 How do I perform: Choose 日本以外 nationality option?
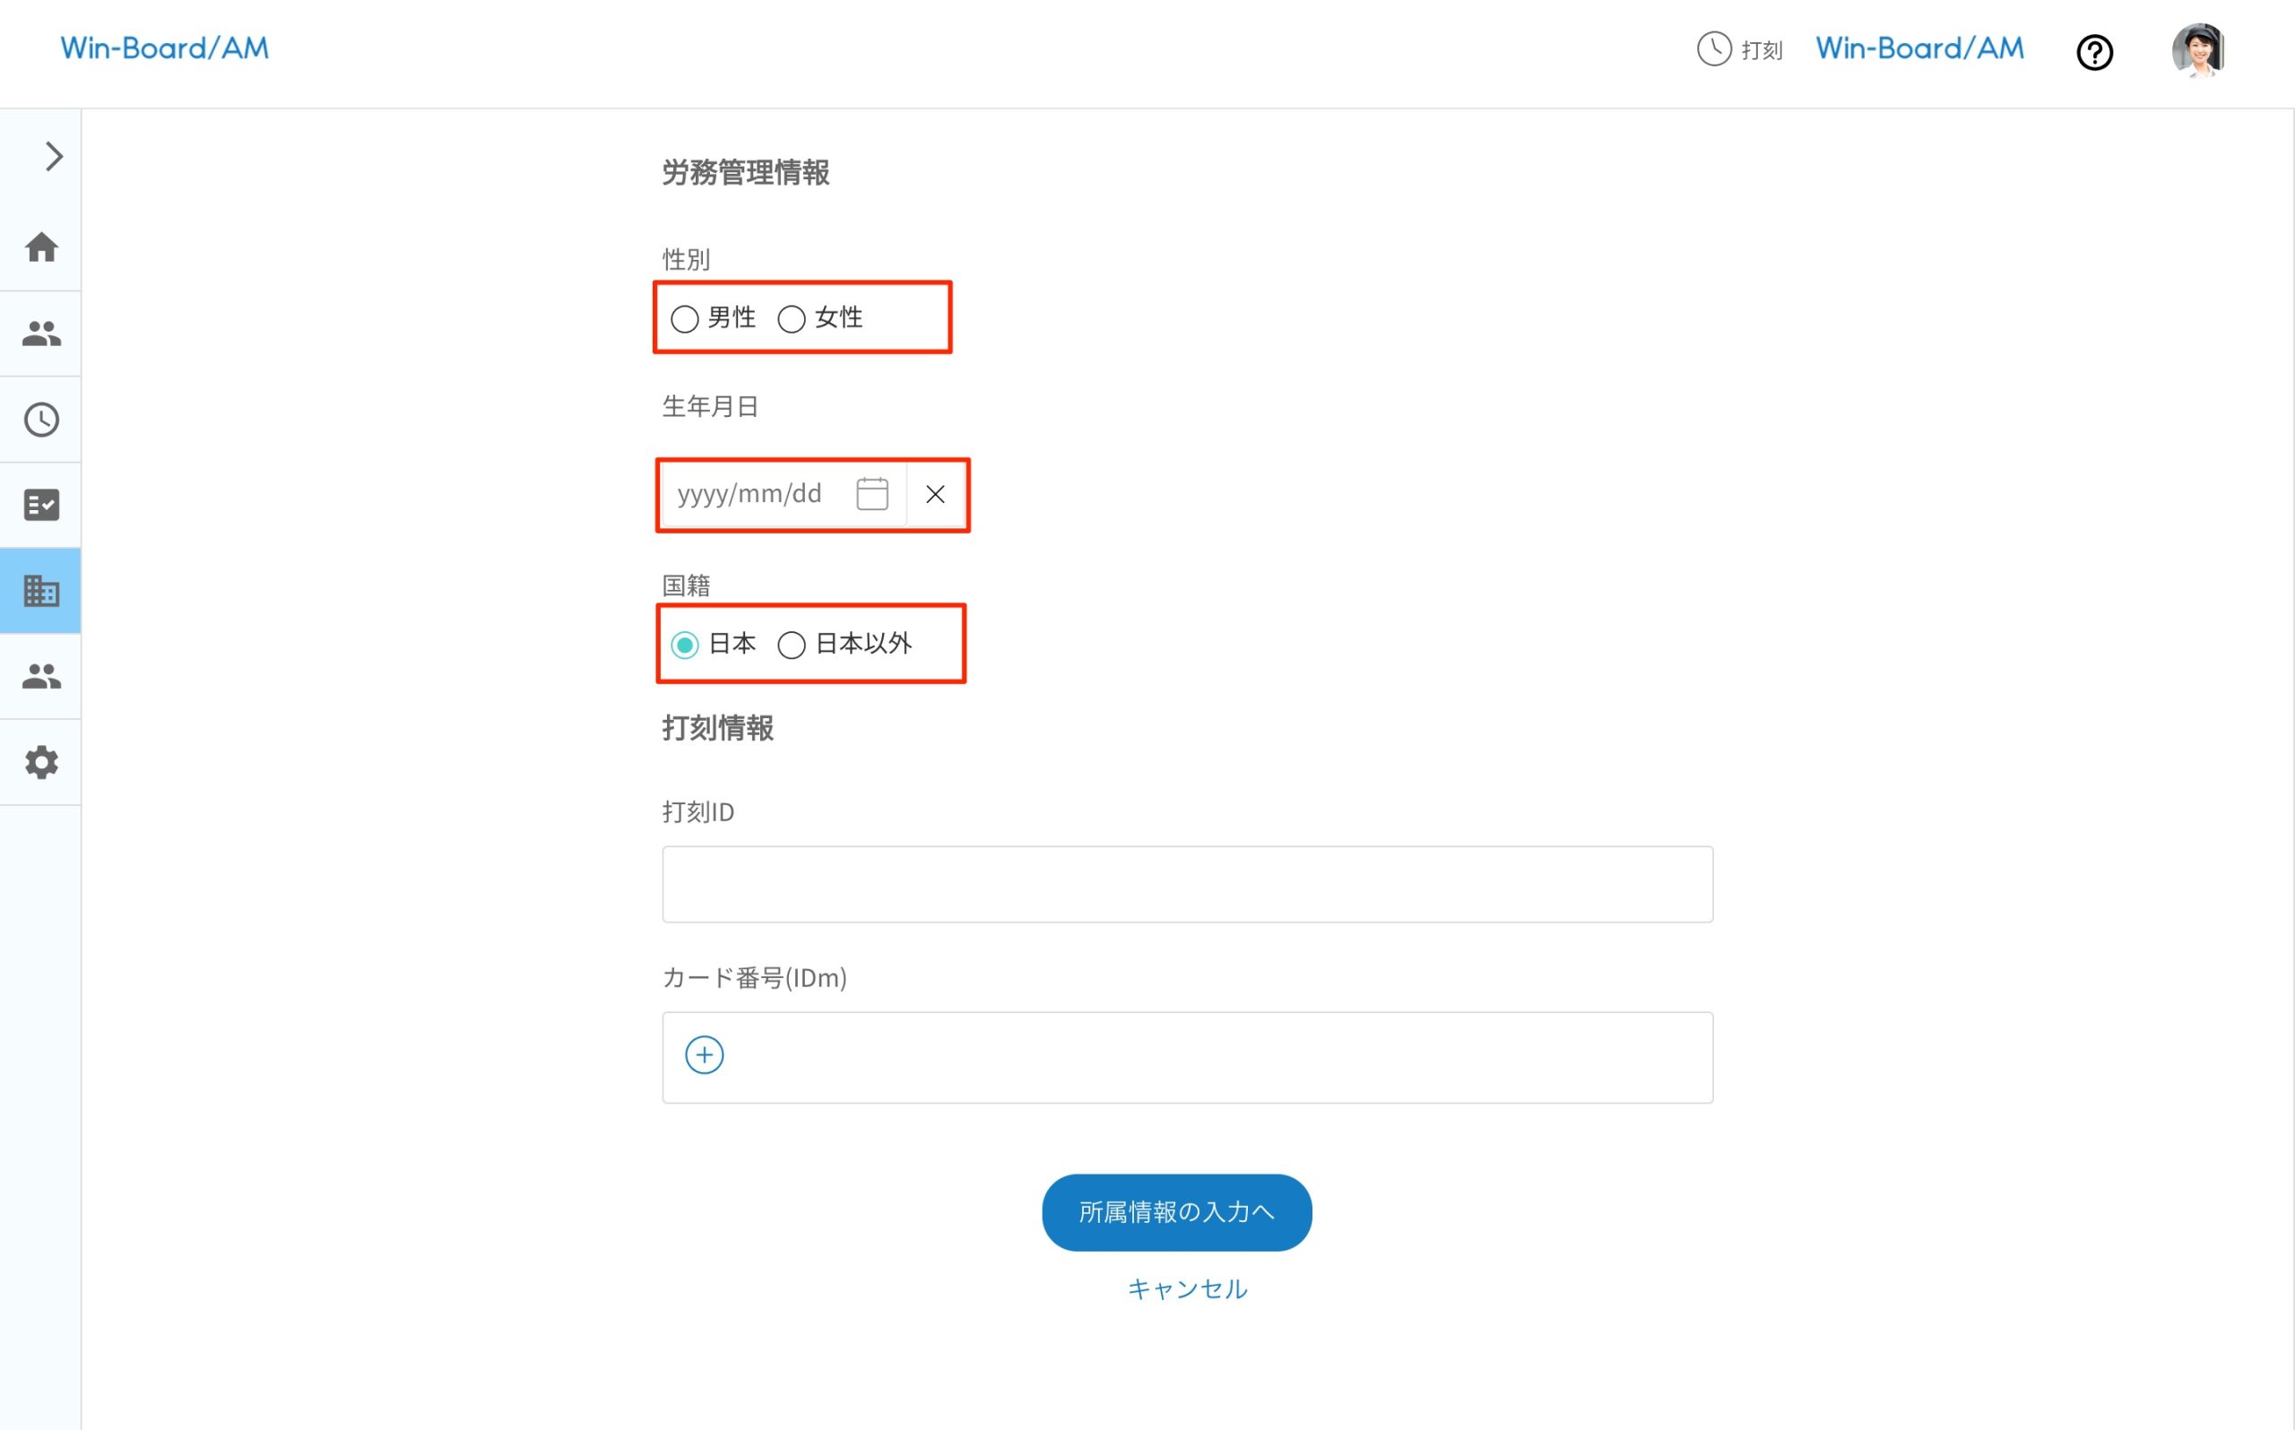[x=792, y=645]
